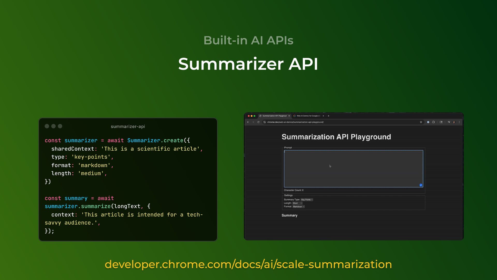
Task: Open the Length dropdown set to Short
Action: 297,203
